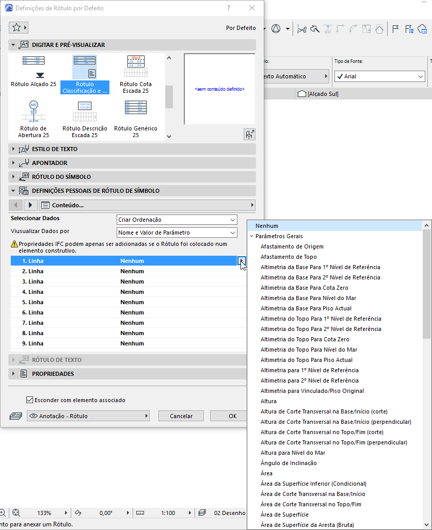
Task: Select the 5. Linha row
Action: [x=128, y=302]
